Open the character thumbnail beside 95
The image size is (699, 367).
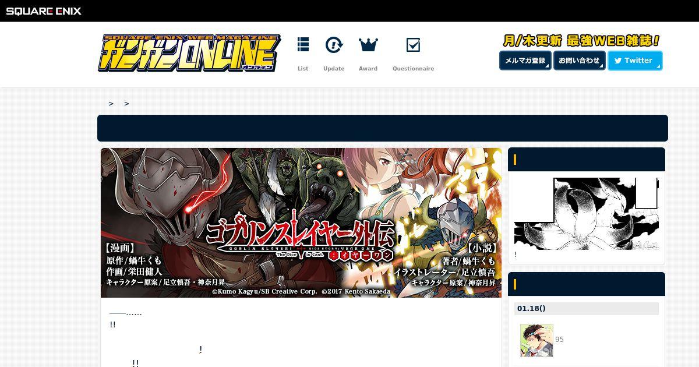(x=536, y=340)
